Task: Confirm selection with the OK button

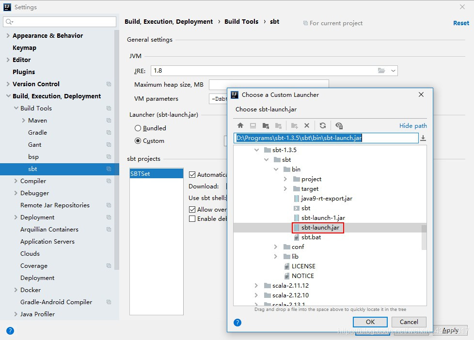Action: tap(370, 322)
